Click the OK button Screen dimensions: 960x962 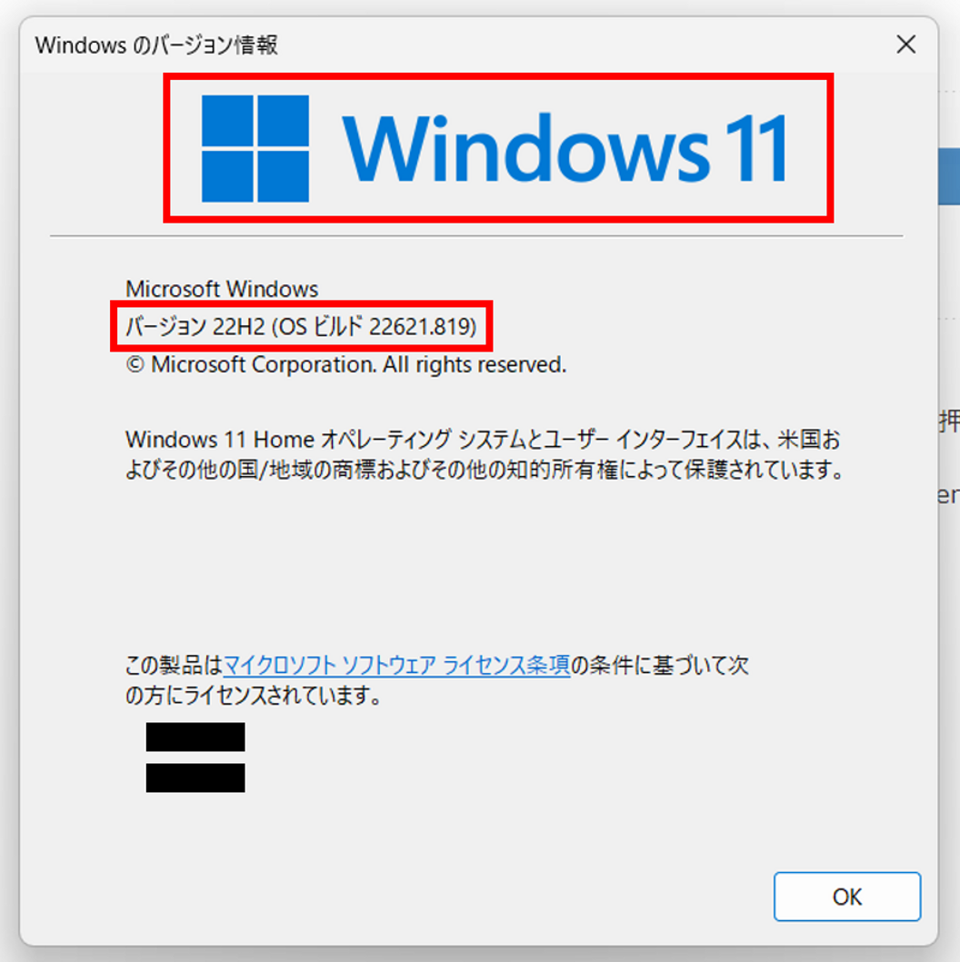847,897
